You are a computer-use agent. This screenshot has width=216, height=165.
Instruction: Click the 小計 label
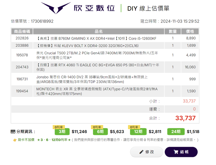(154, 101)
